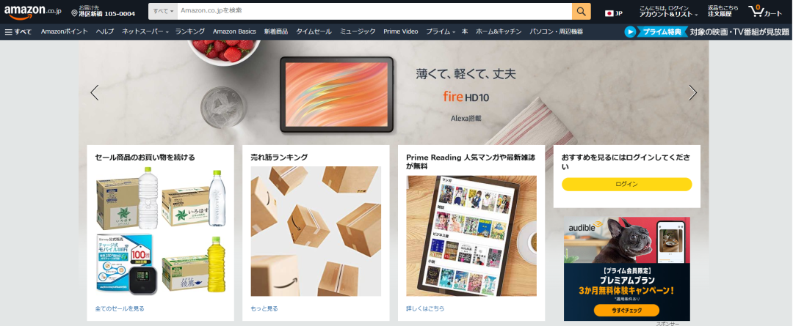Click the 今すぐチェック Audible button
The width and height of the screenshot is (793, 326).
(626, 310)
